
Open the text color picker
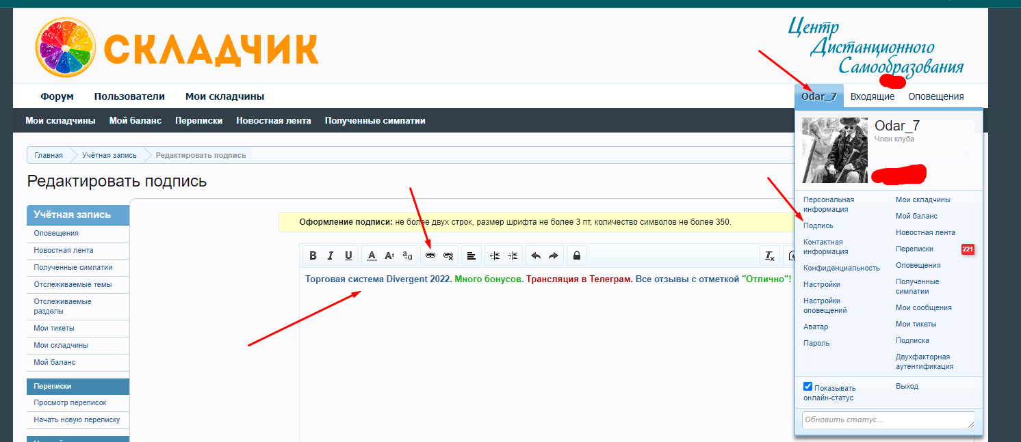pyautogui.click(x=372, y=255)
